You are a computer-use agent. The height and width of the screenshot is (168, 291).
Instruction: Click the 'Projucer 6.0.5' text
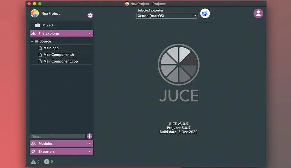[x=179, y=128]
